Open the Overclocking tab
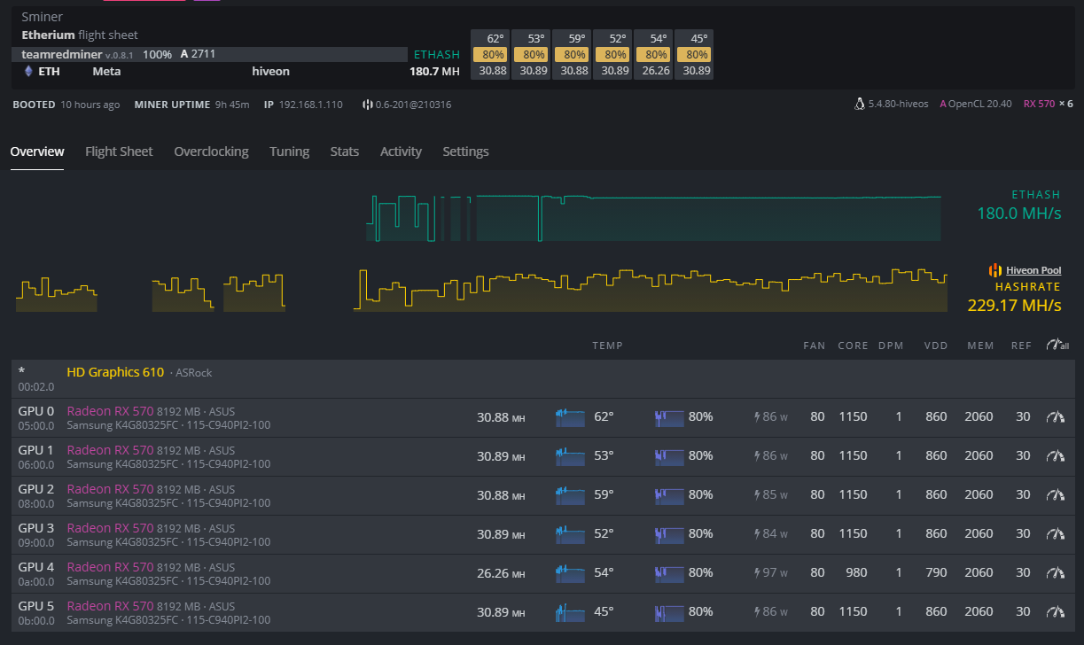 pos(211,152)
